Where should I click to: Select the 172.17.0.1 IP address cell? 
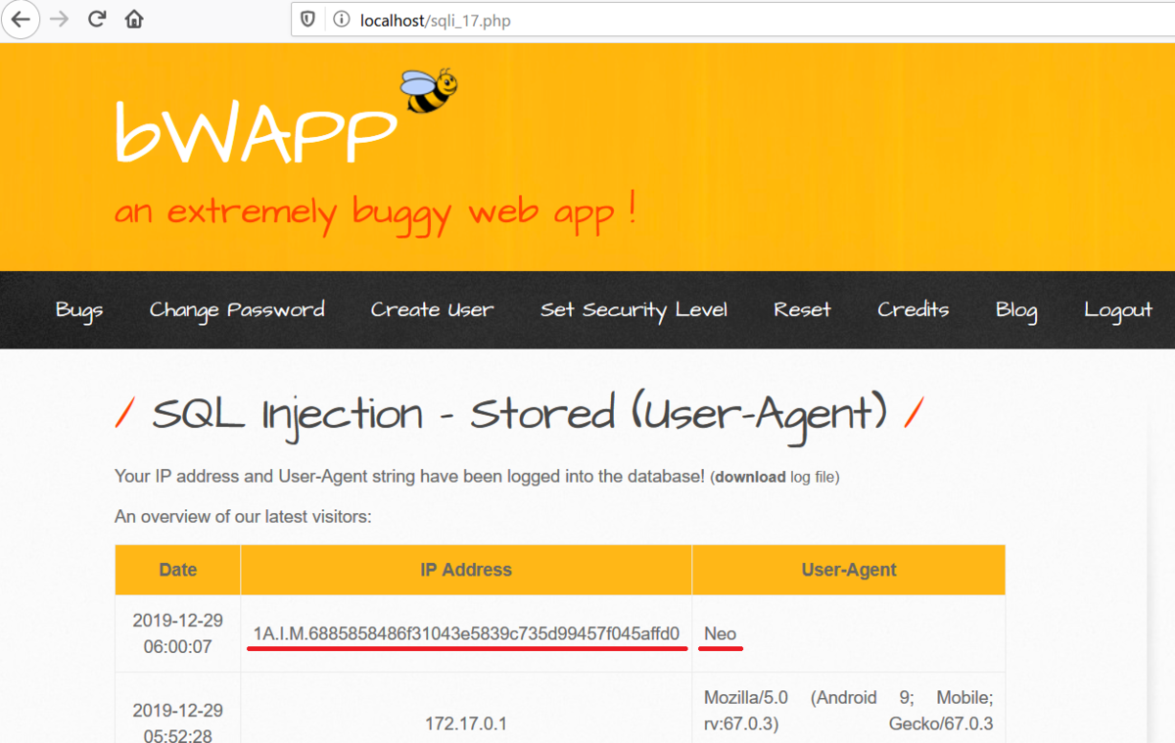point(466,708)
